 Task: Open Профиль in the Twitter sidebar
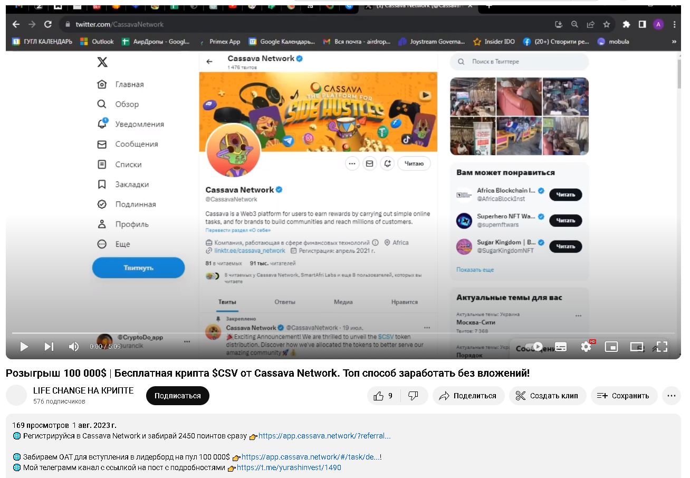pos(123,224)
